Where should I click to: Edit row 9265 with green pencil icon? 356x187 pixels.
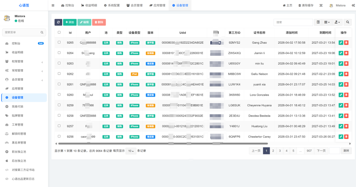pos(341,43)
